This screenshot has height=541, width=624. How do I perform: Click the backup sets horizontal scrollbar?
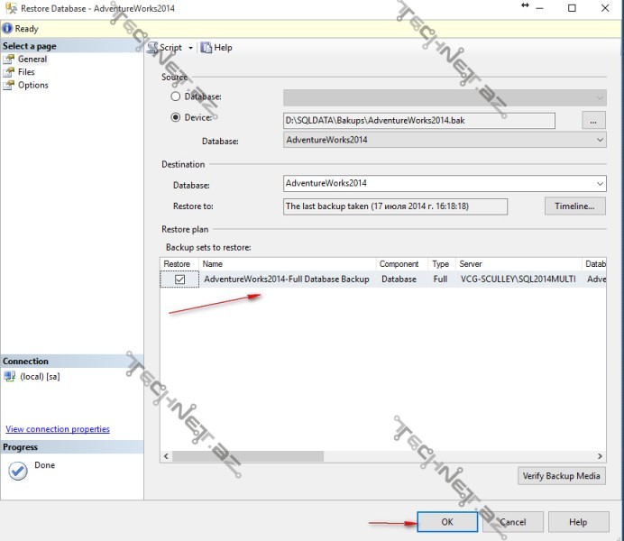(379, 456)
